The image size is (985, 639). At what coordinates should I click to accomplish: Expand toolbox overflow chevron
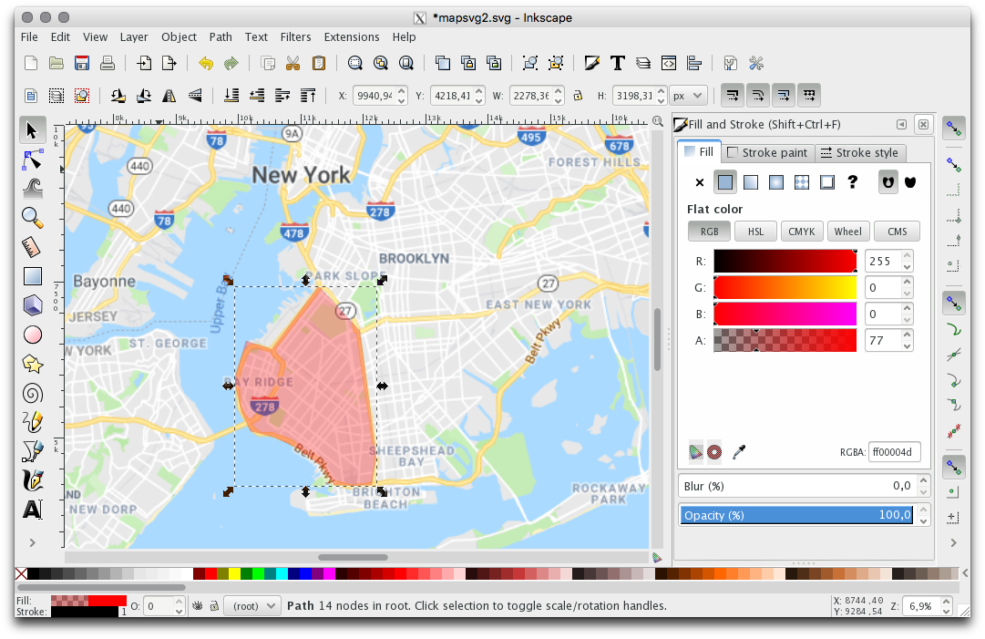click(32, 542)
